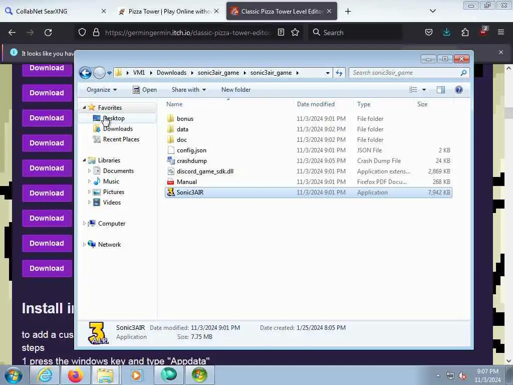Viewport: 513px width, 385px height.
Task: Expand the Videos library
Action: [x=89, y=203]
